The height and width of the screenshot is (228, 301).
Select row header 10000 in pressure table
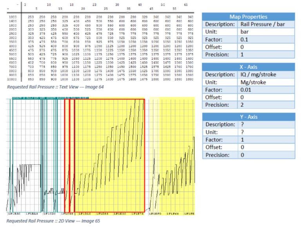click(13, 79)
